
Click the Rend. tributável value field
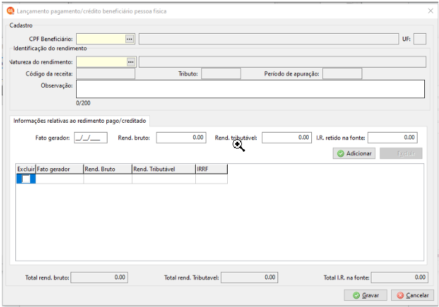287,138
